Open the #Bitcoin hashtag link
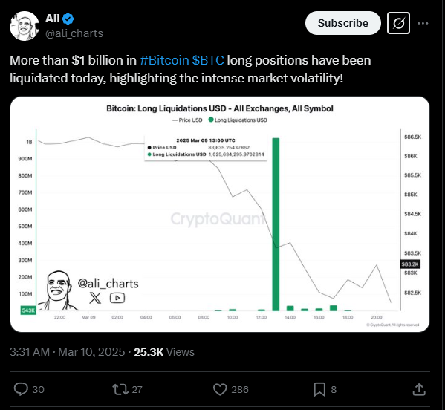Image resolution: width=445 pixels, height=410 pixels. (x=164, y=60)
